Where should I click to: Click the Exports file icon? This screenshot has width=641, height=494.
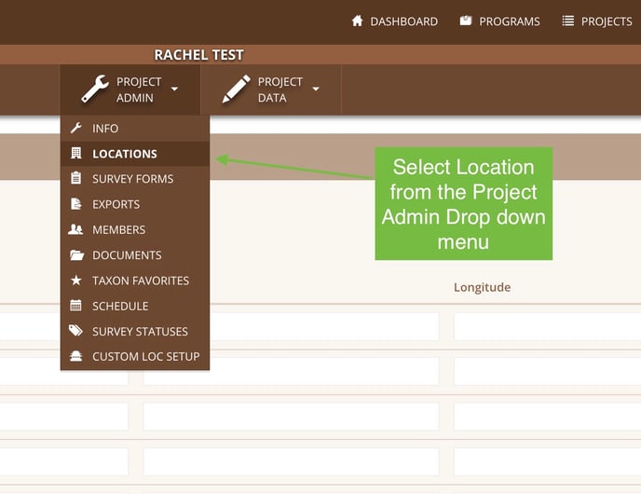tap(76, 203)
